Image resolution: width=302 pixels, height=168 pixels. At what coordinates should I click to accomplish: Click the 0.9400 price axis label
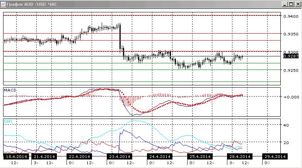point(291,16)
